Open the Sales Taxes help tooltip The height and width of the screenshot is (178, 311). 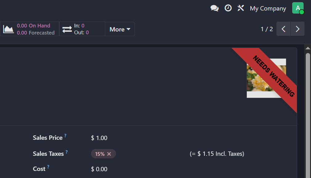coord(67,152)
